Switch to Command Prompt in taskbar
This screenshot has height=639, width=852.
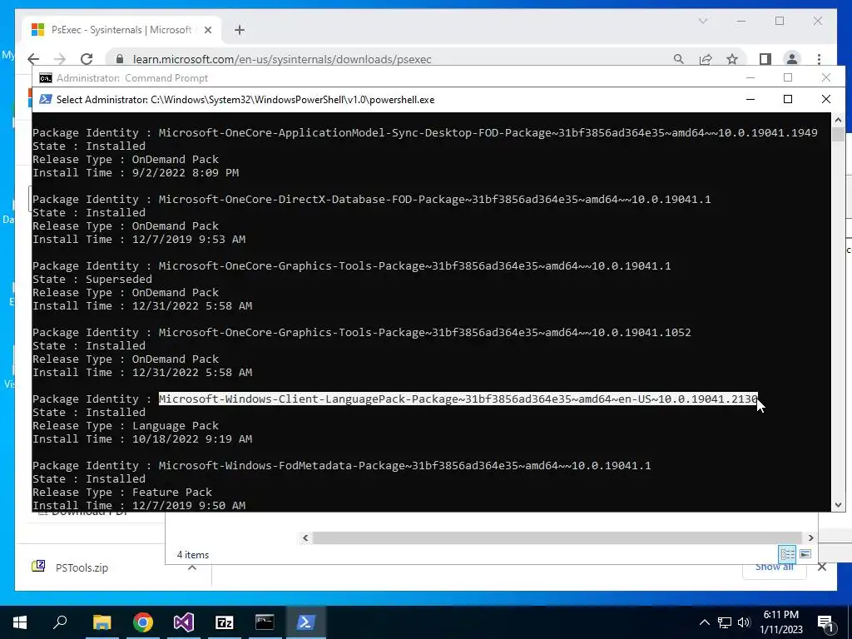[265, 622]
